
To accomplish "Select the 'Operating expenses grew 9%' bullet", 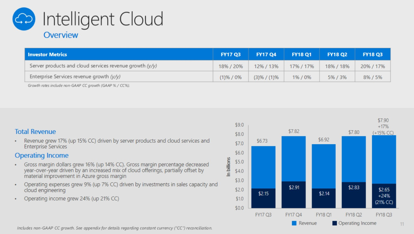I will click(121, 187).
